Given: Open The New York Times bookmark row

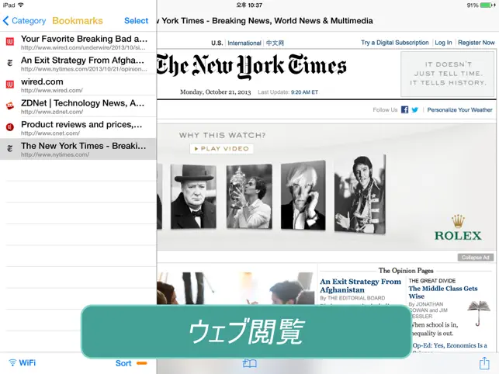Looking at the screenshot, I should [x=78, y=149].
